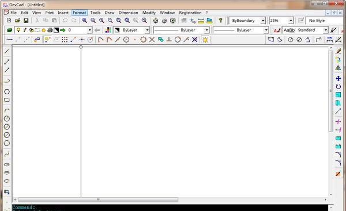Image resolution: width=346 pixels, height=211 pixels.
Task: Click the text style icon left of AaBb
Action: point(277,30)
